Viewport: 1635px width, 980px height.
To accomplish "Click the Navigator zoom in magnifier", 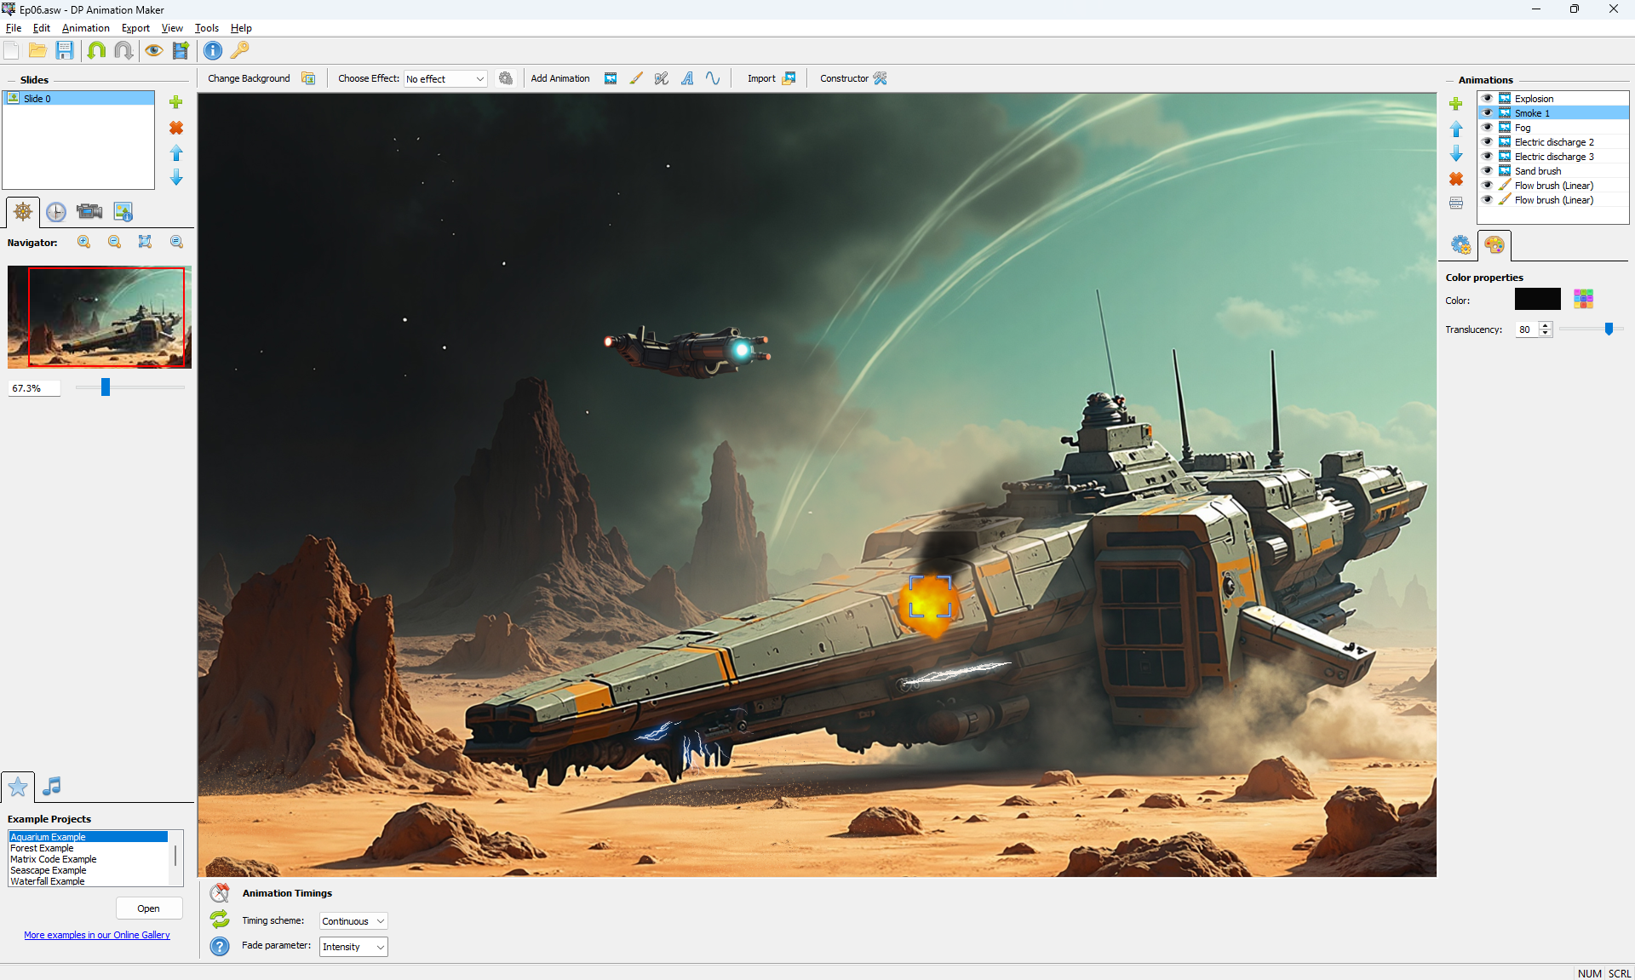I will point(84,242).
